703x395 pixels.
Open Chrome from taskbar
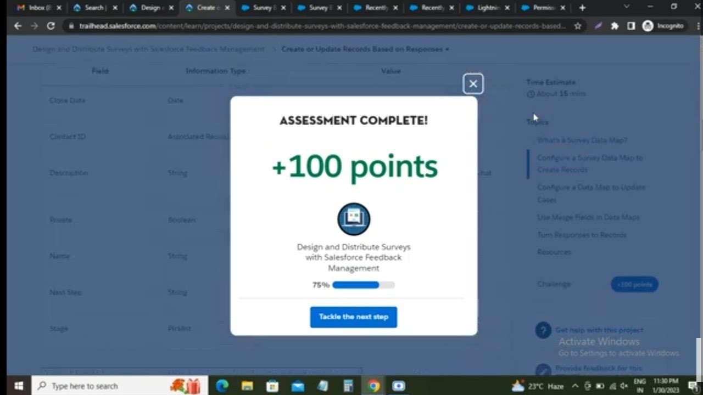coord(373,386)
